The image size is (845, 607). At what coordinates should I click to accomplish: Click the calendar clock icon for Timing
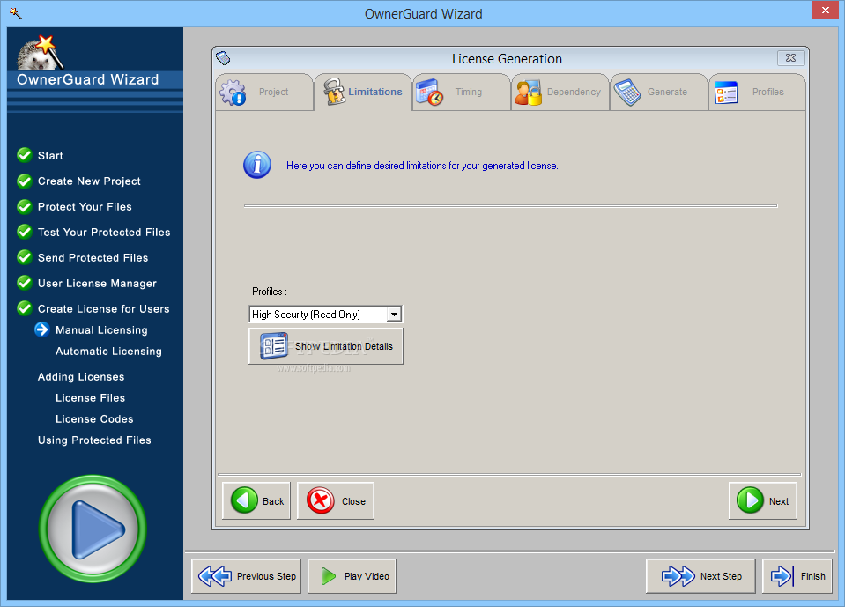tap(429, 93)
